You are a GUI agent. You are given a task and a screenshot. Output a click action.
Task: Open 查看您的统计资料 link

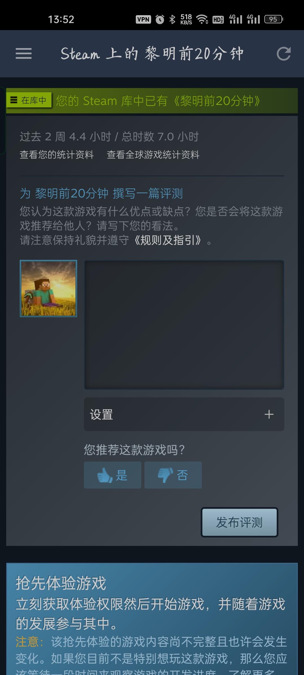(x=57, y=155)
